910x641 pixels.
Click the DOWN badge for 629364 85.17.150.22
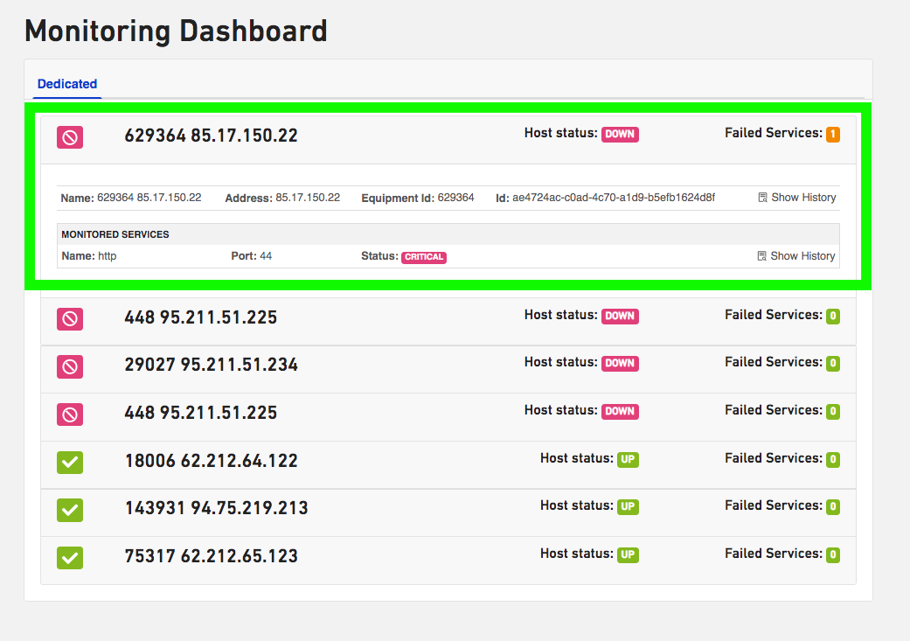click(x=620, y=134)
